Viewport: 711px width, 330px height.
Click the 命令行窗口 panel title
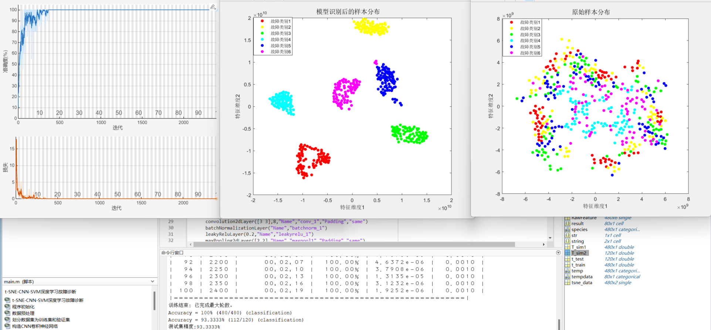(172, 253)
